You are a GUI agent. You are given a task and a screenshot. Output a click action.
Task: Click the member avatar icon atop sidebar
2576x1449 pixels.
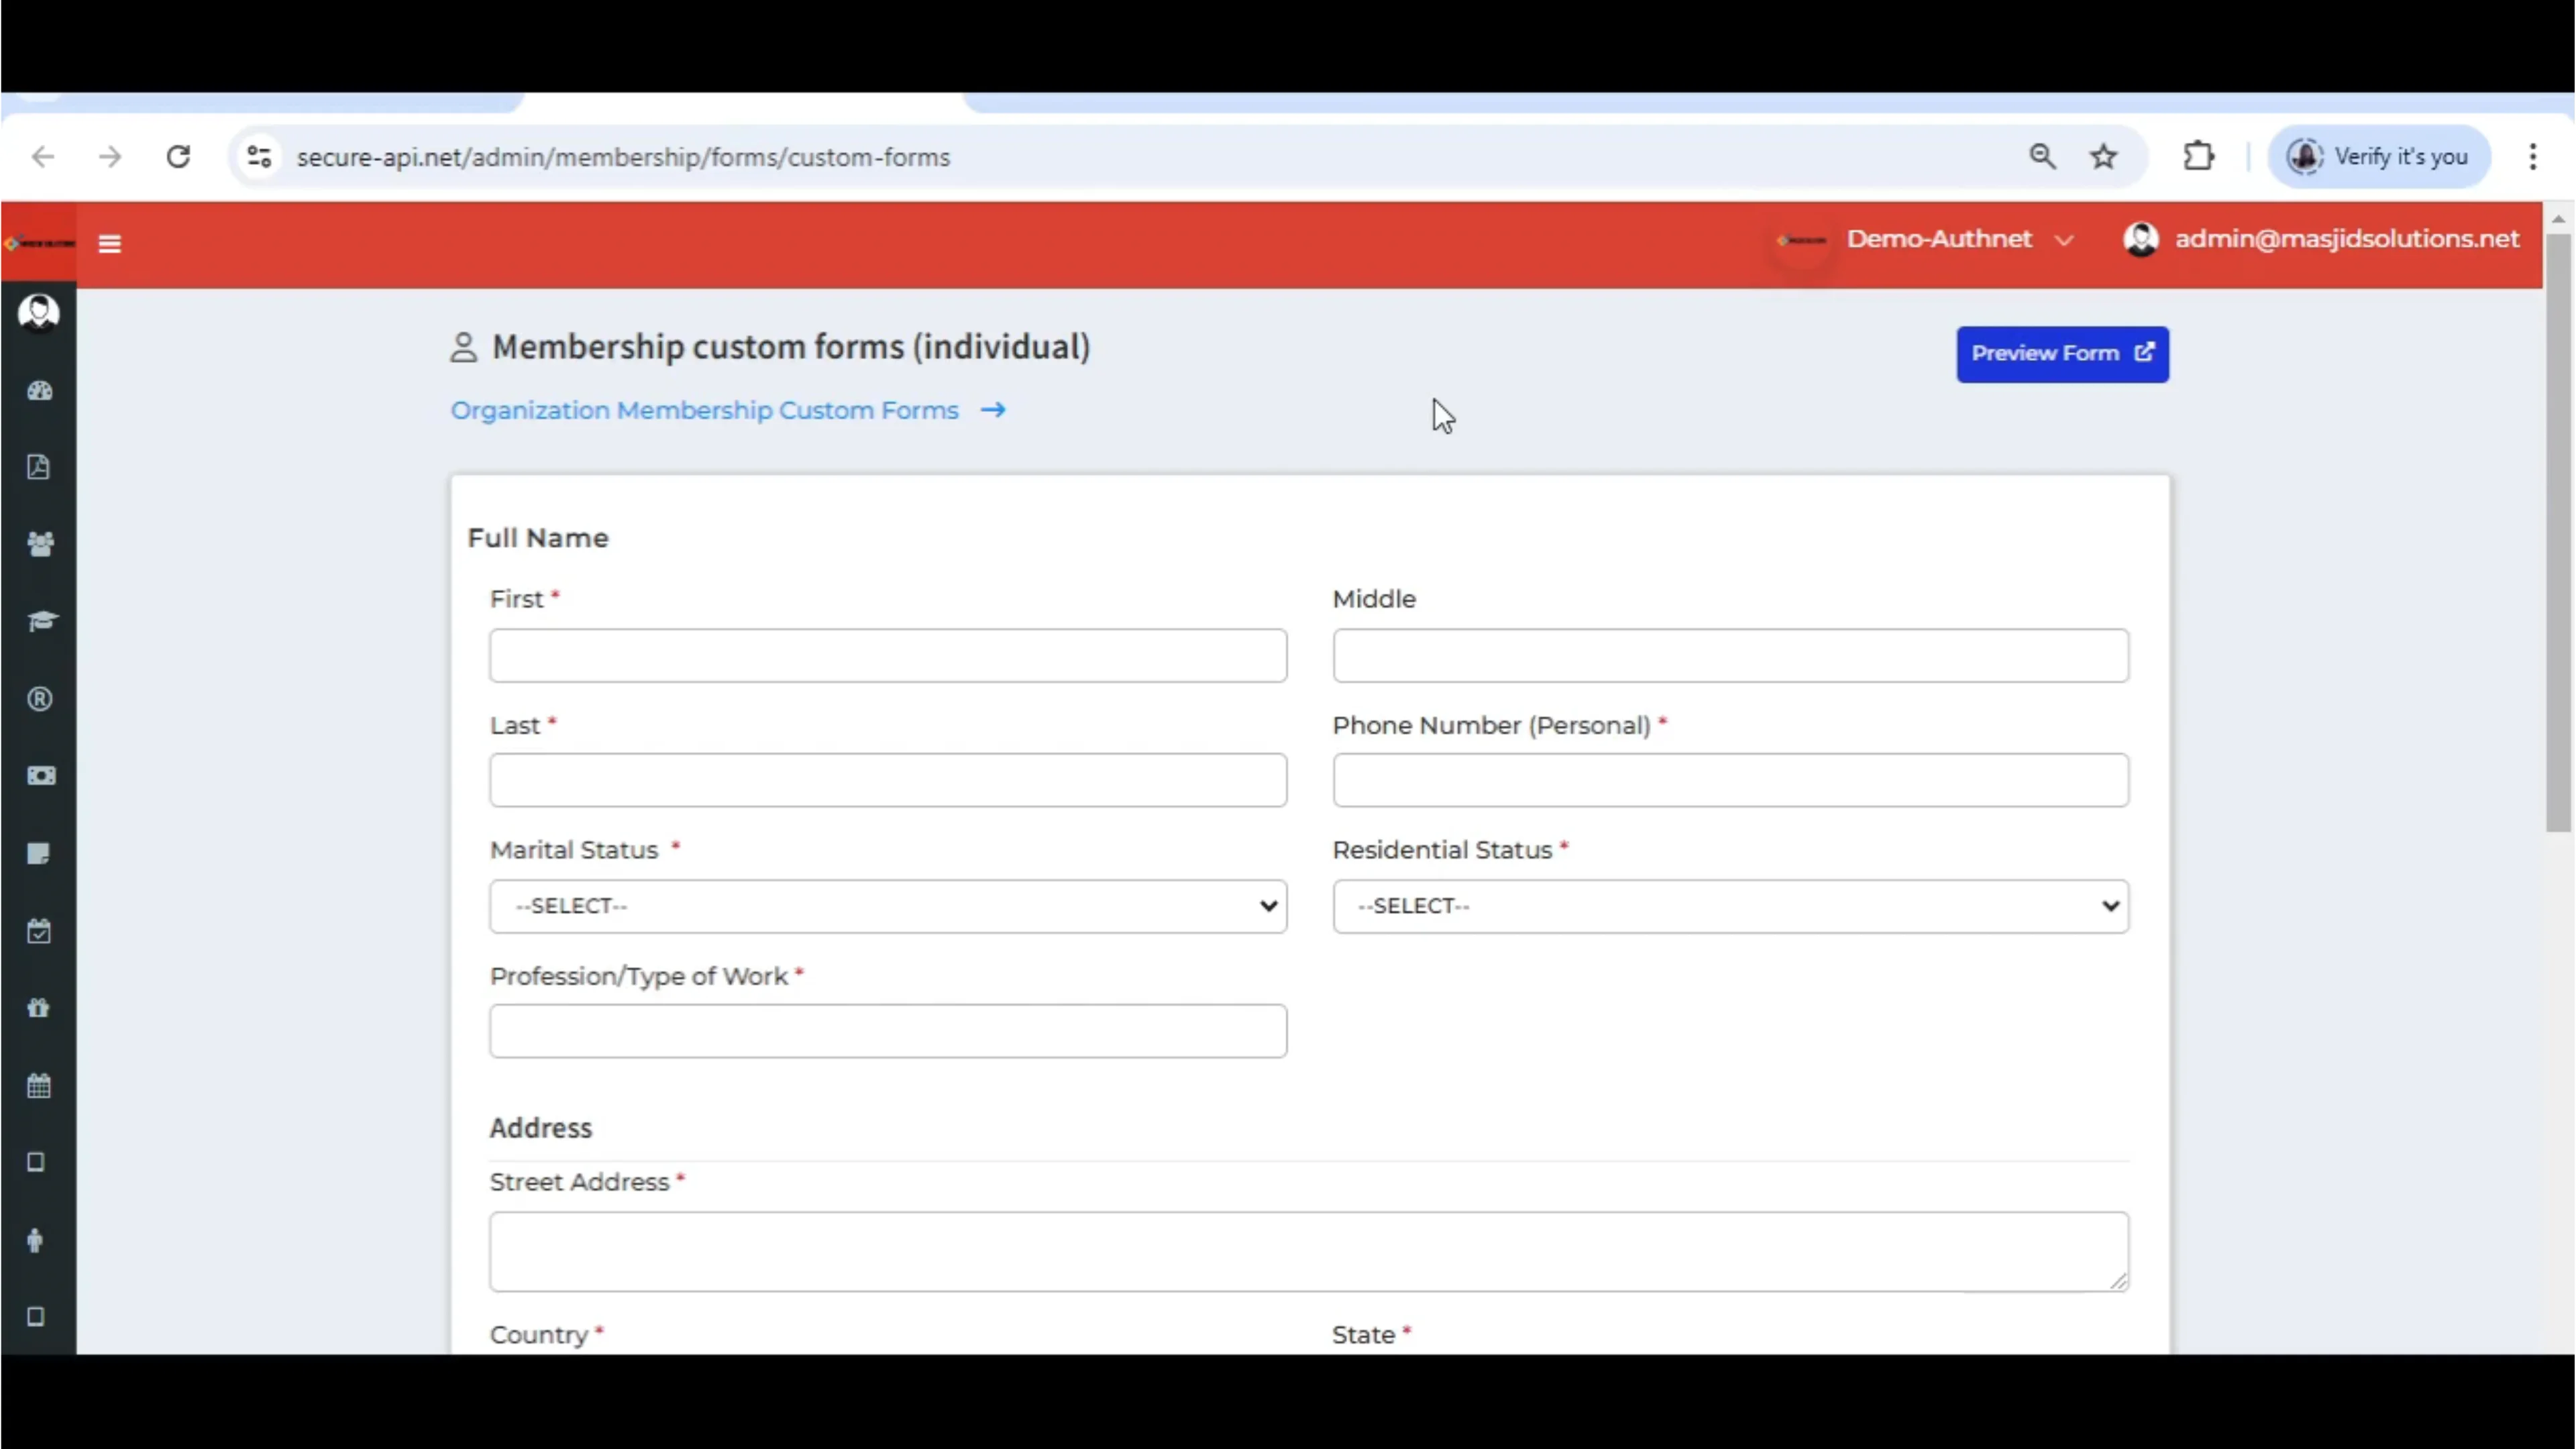coord(39,311)
